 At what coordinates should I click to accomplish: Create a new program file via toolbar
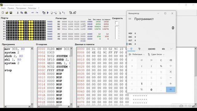[x=3, y=13]
